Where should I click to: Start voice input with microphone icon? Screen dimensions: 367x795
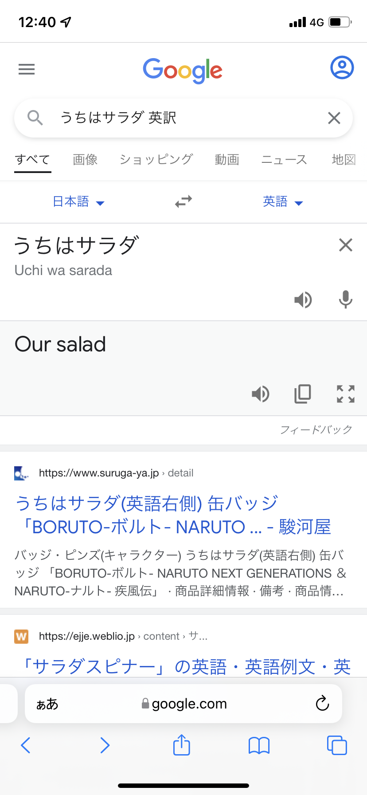pos(345,300)
